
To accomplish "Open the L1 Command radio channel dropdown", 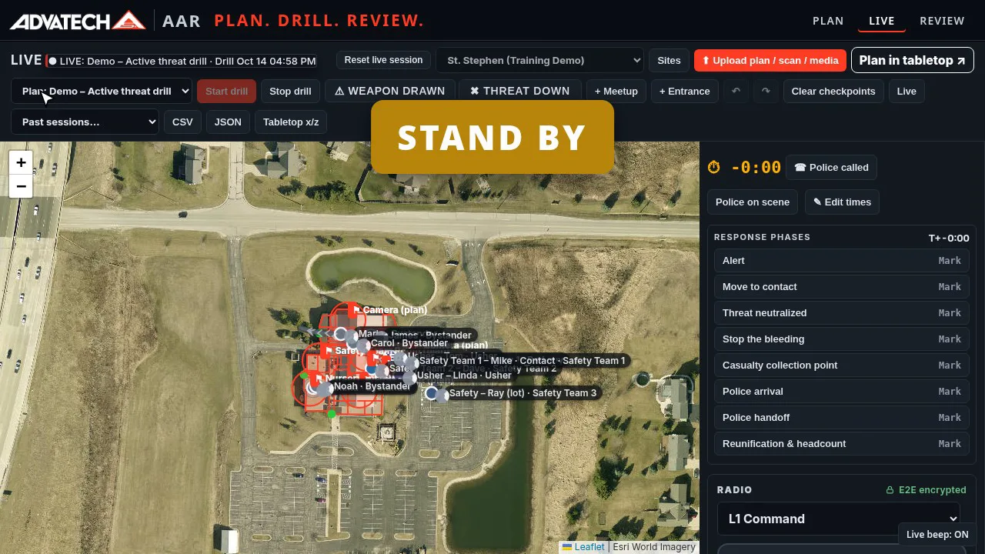I will (x=840, y=519).
